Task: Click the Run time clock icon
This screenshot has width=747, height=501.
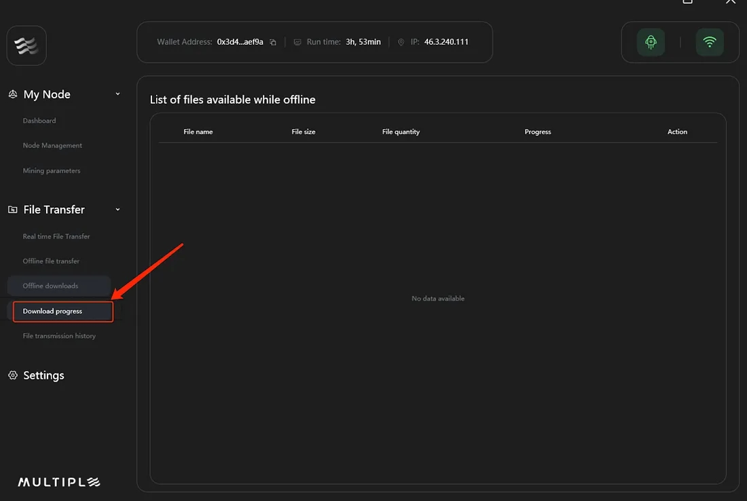Action: coord(297,42)
